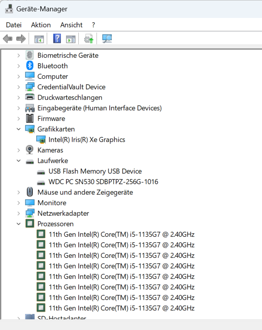
Task: Open the Datei menu
Action: (14, 25)
